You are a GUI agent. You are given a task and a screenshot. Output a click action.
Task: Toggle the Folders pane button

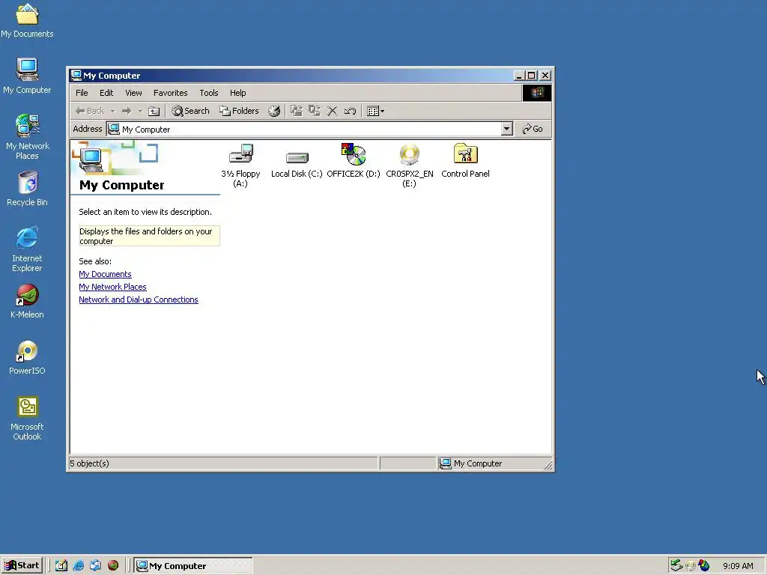pos(239,111)
